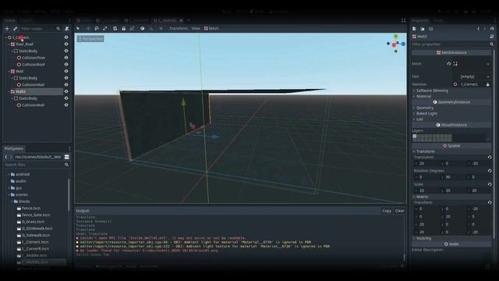Toggle visibility of CollisionFloor node
This screenshot has height=281, width=499.
[66, 58]
